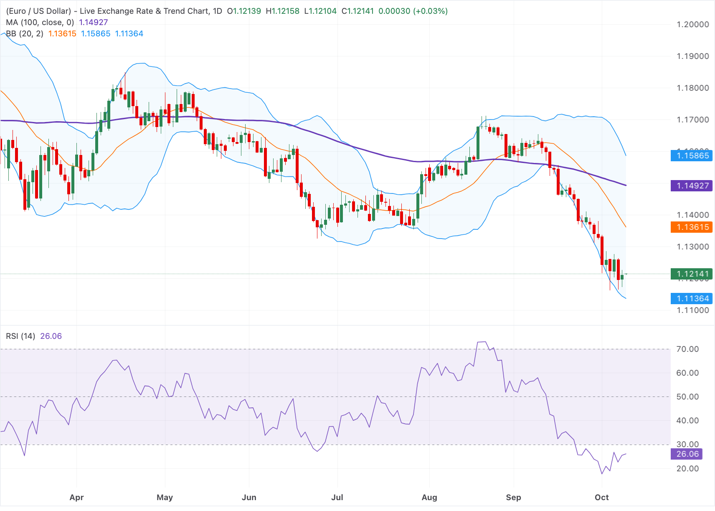Select the close price C1.12141 value
The image size is (715, 511).
[358, 11]
